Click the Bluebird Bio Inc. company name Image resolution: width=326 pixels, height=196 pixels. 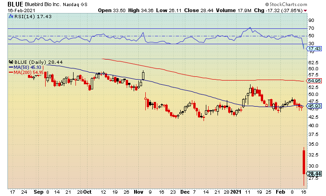click(43, 4)
